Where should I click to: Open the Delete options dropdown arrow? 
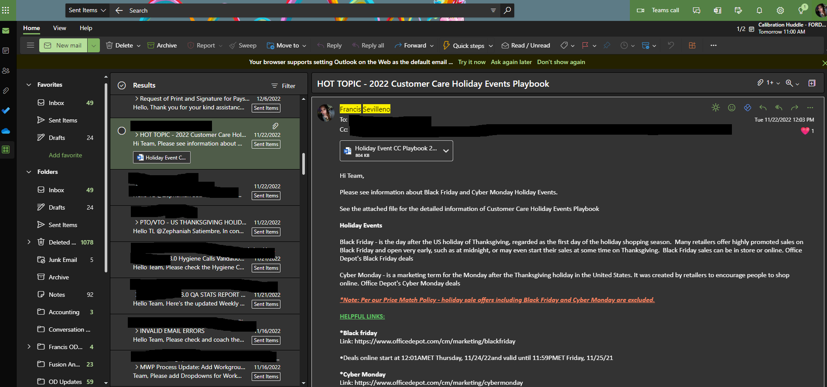pyautogui.click(x=139, y=46)
